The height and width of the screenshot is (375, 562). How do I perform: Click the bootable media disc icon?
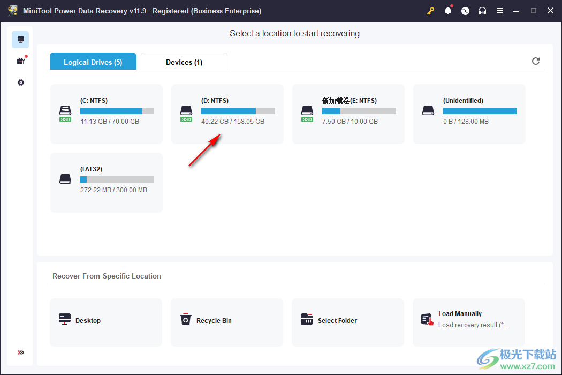tap(465, 10)
